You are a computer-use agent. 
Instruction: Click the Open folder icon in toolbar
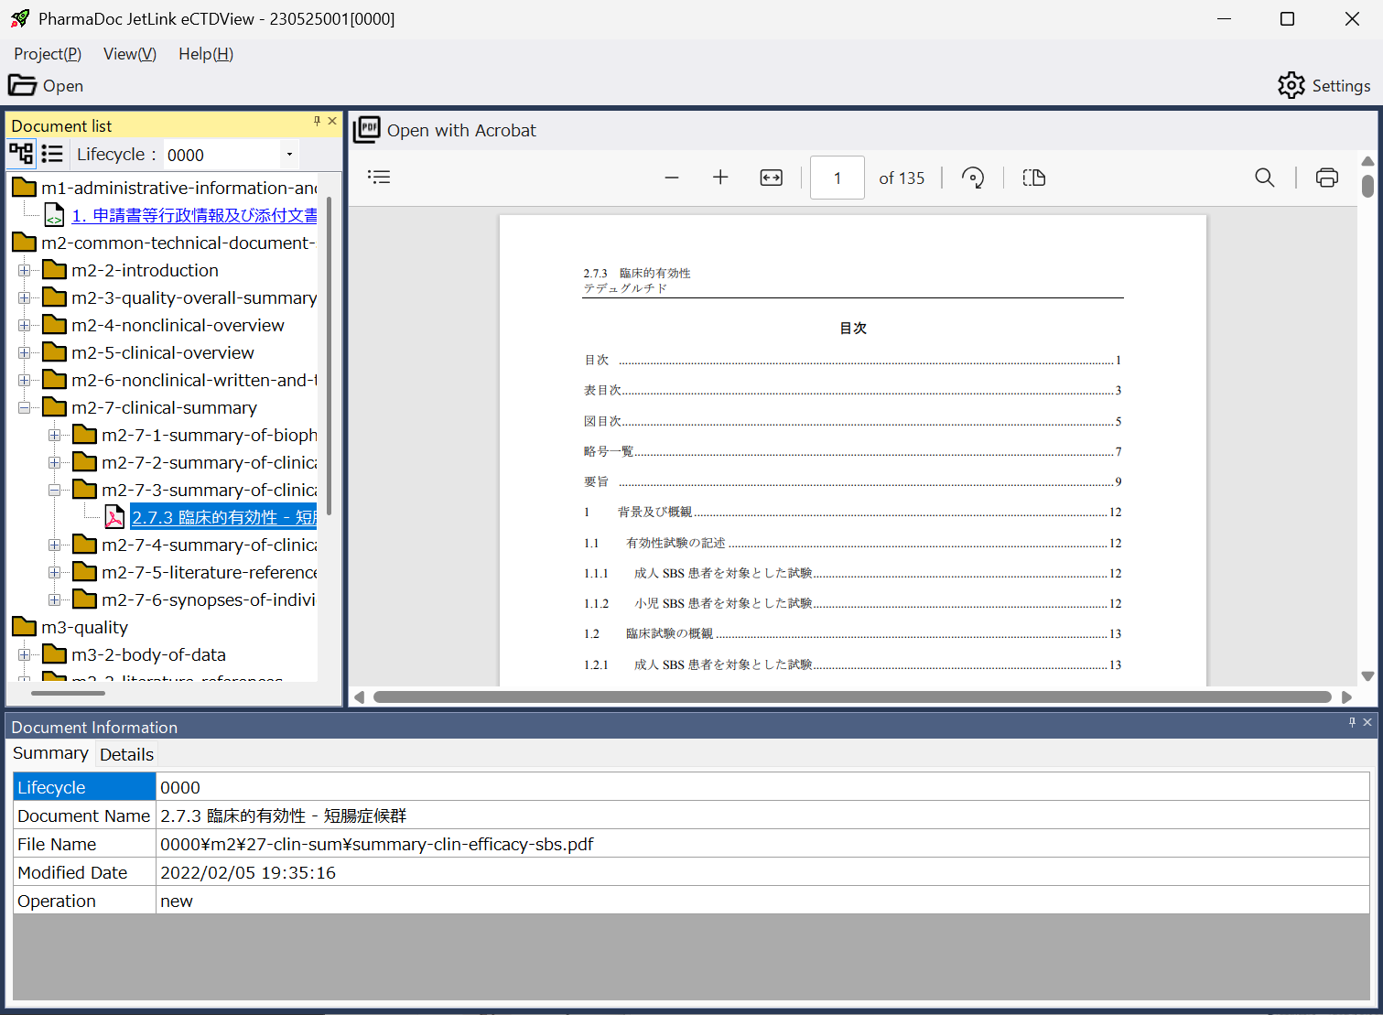23,85
